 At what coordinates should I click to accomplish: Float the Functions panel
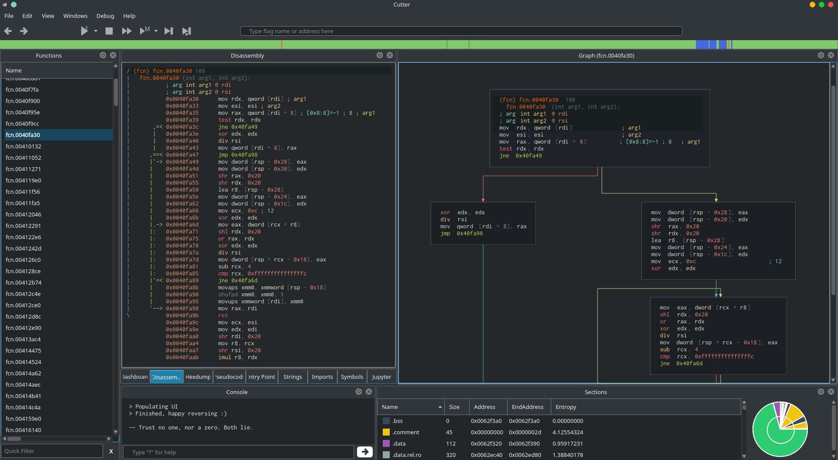click(x=103, y=55)
